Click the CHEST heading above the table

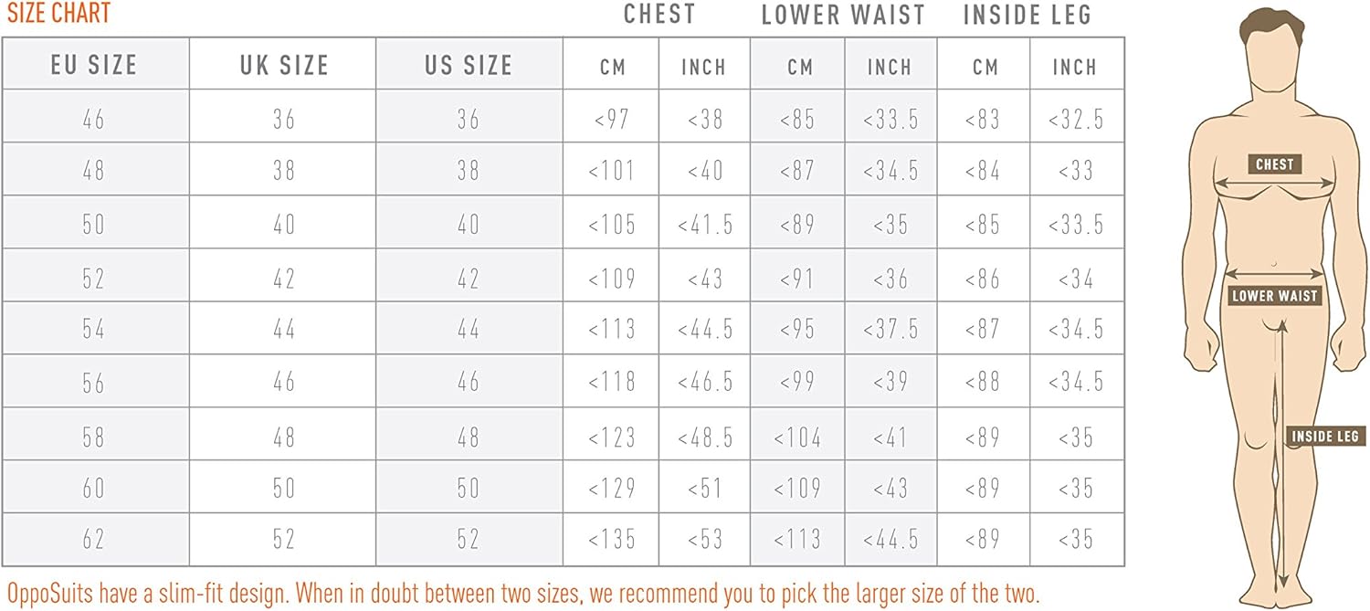pyautogui.click(x=659, y=14)
